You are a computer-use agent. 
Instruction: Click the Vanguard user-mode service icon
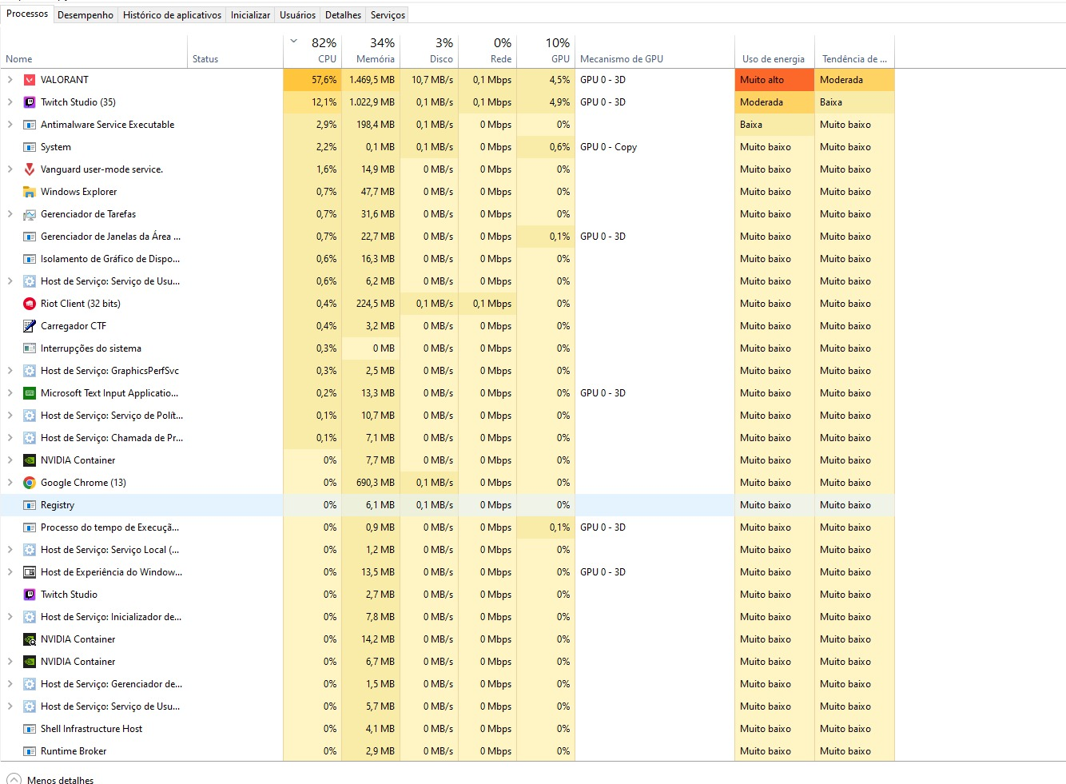point(30,169)
